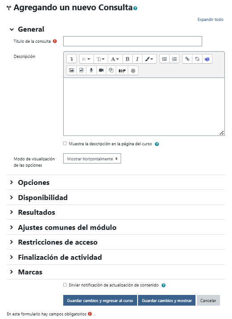The width and height of the screenshot is (232, 319).
Task: Toggle italic formatting
Action: coord(137,59)
